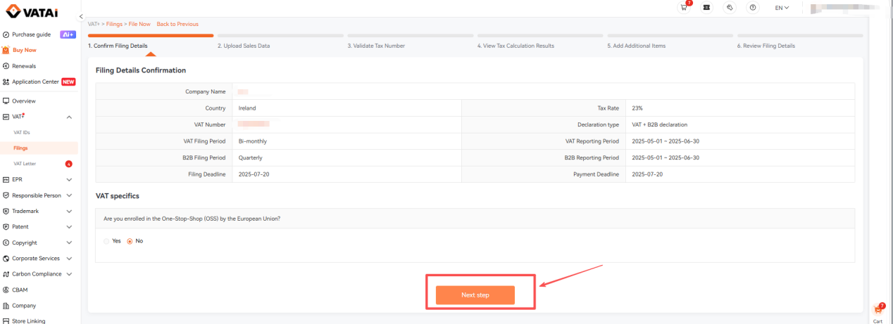Expand the Corporate Services section
The image size is (893, 324).
click(x=69, y=259)
